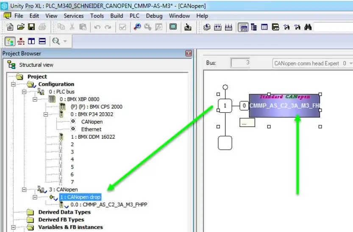
Task: Click the Print toolbar icon
Action: click(x=42, y=27)
